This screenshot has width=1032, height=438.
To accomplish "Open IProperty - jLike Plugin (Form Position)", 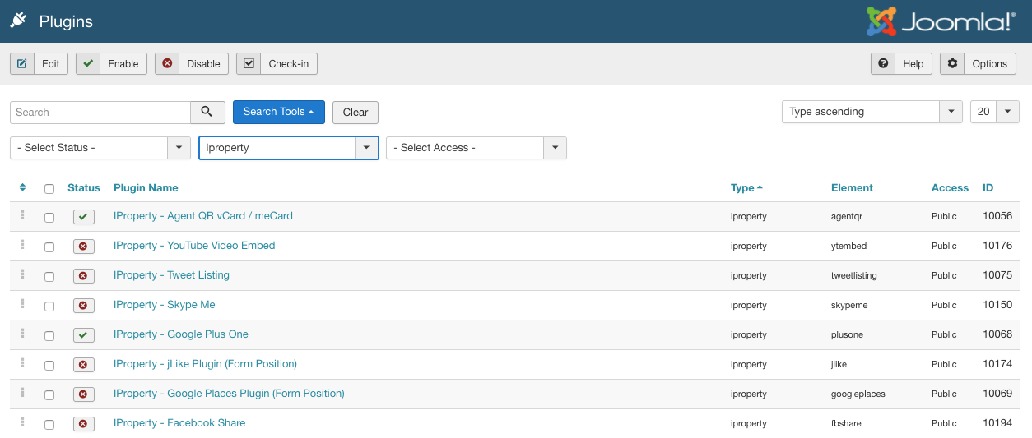I will pyautogui.click(x=205, y=364).
